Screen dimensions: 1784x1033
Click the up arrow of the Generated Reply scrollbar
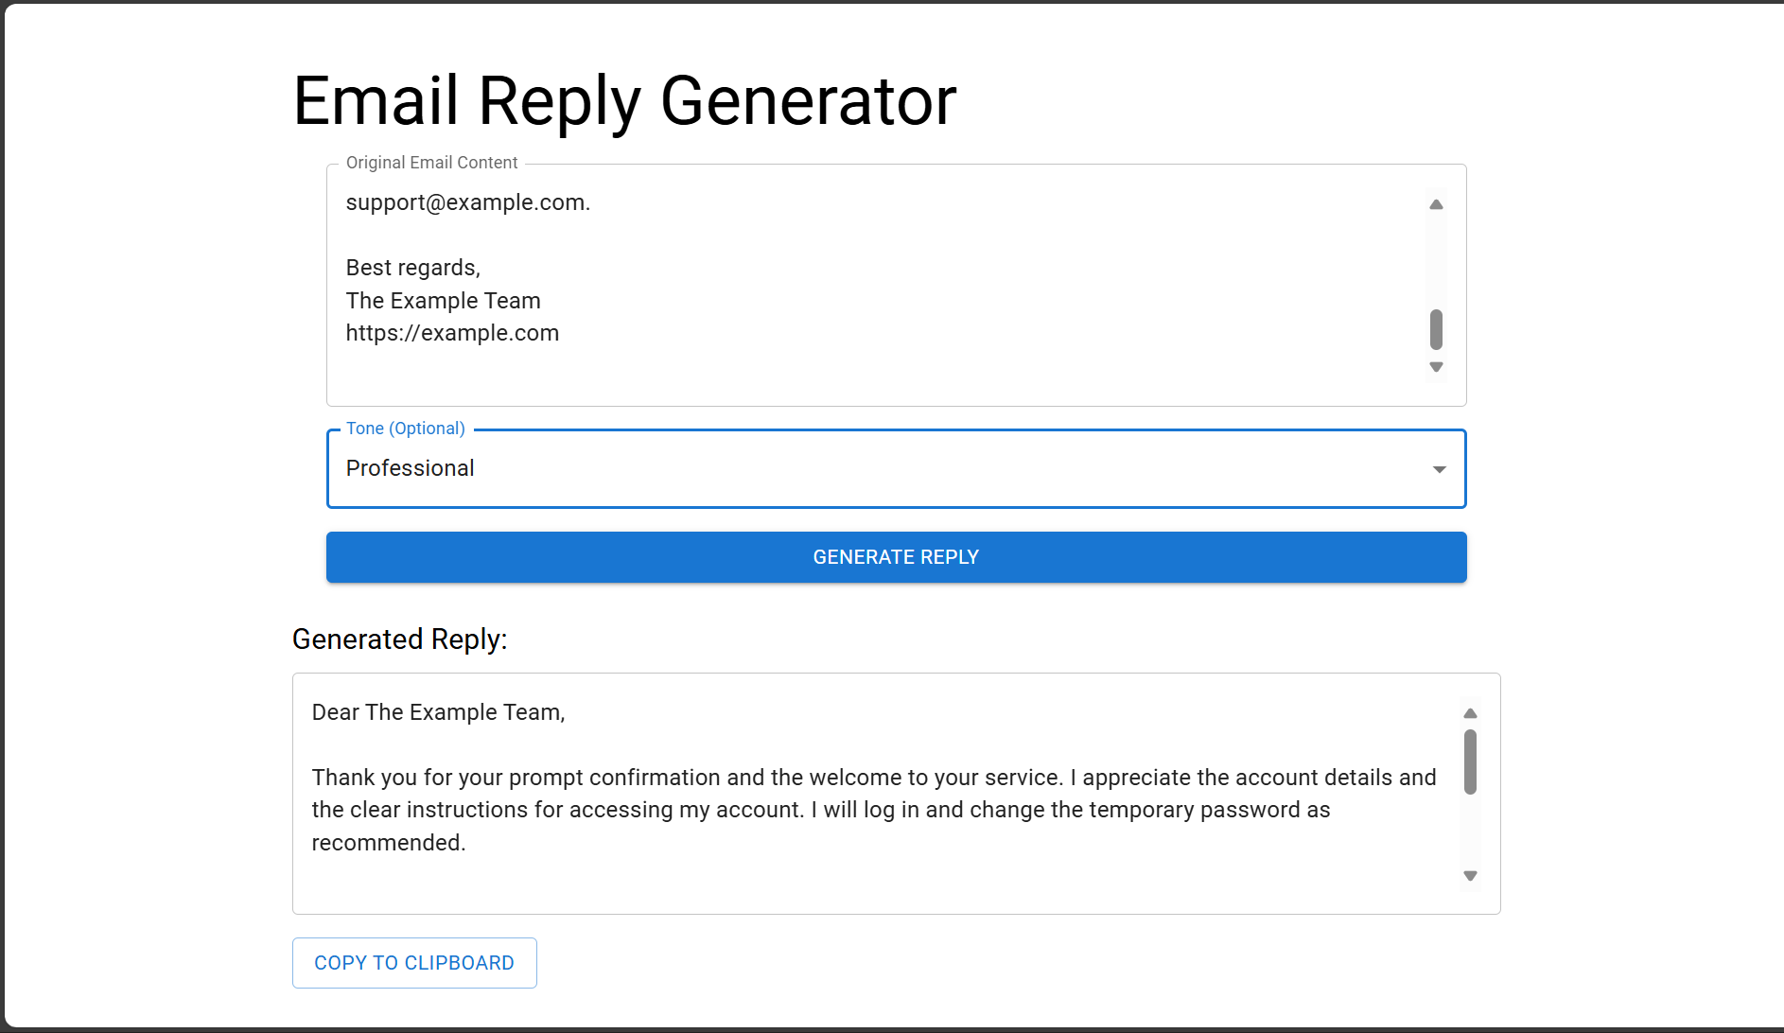coord(1470,713)
